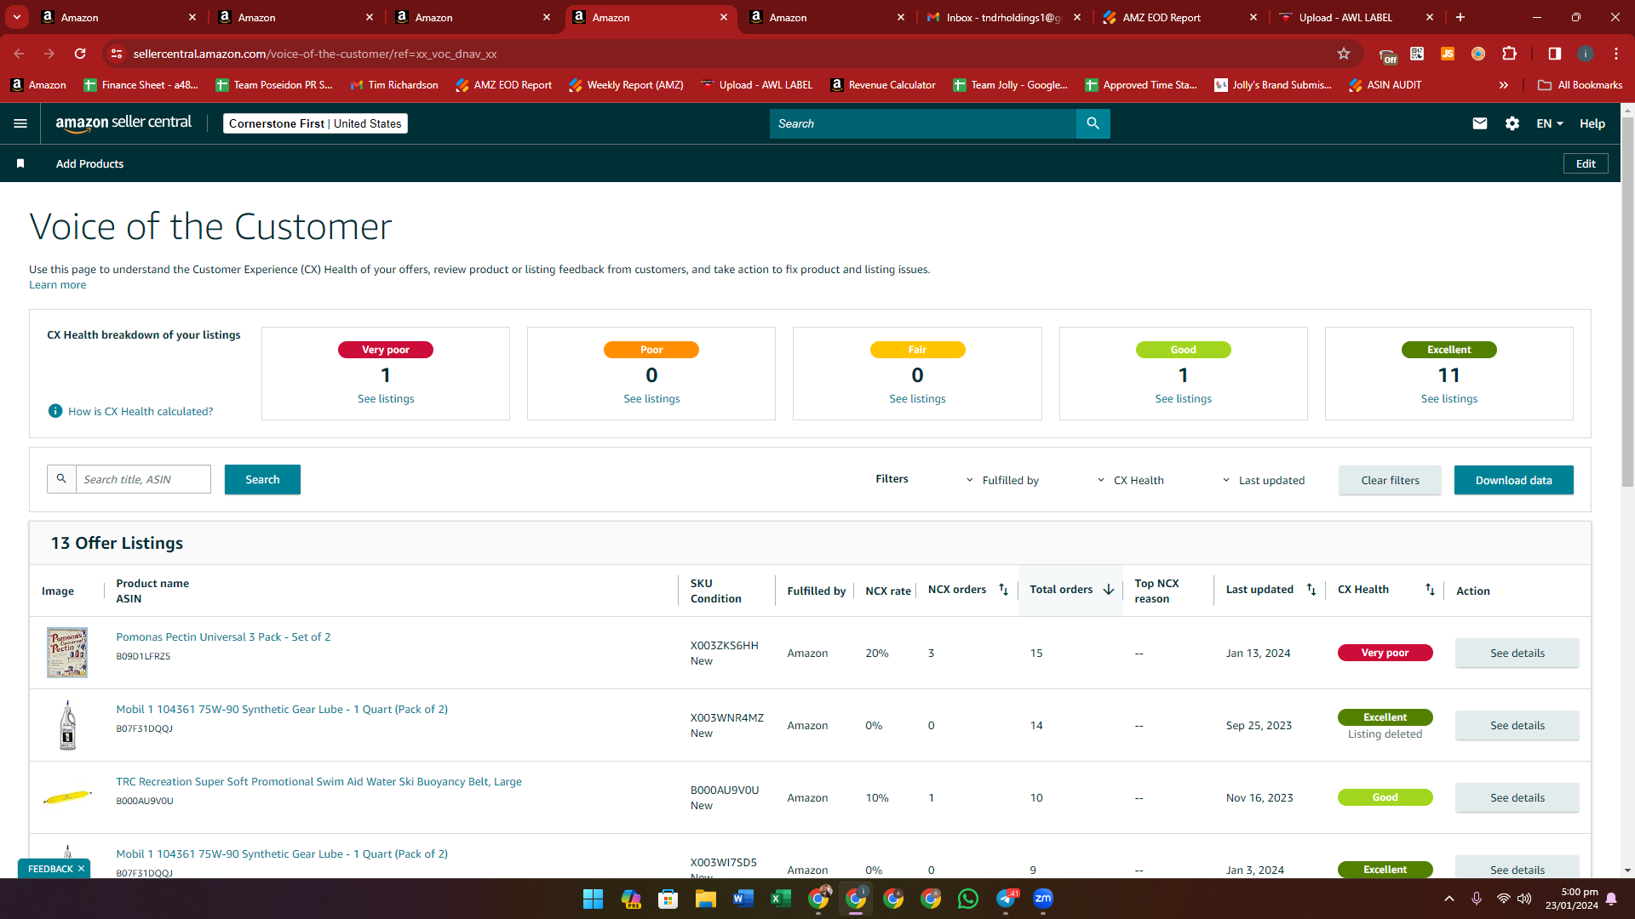Open a new browser tab
The height and width of the screenshot is (919, 1635).
[1460, 17]
